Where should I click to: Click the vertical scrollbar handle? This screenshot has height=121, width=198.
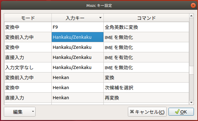tap(191, 70)
